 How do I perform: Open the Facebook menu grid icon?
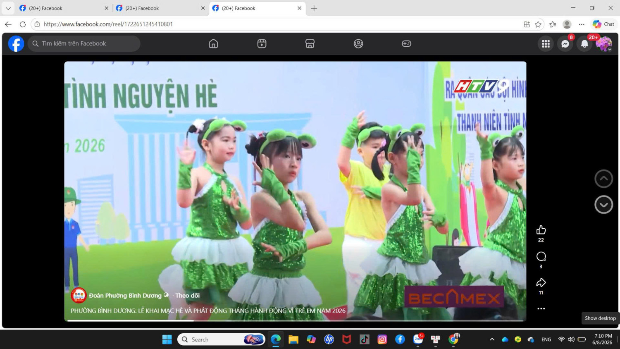point(546,43)
